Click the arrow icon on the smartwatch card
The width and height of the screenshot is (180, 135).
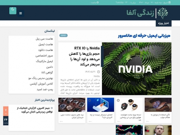pyautogui.click(x=119, y=121)
